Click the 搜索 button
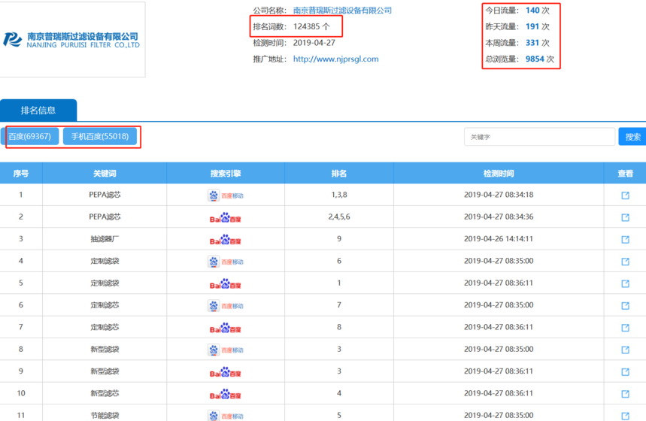Screen dimensions: 646x421 632,137
